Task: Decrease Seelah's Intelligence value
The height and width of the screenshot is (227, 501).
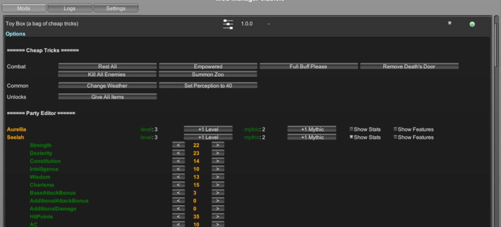Action: point(178,169)
